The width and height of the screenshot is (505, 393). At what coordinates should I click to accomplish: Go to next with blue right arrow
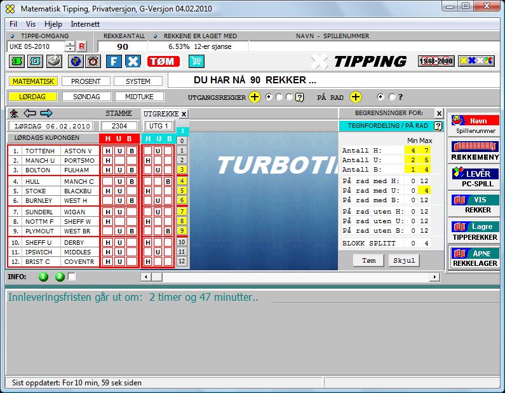tap(46, 113)
